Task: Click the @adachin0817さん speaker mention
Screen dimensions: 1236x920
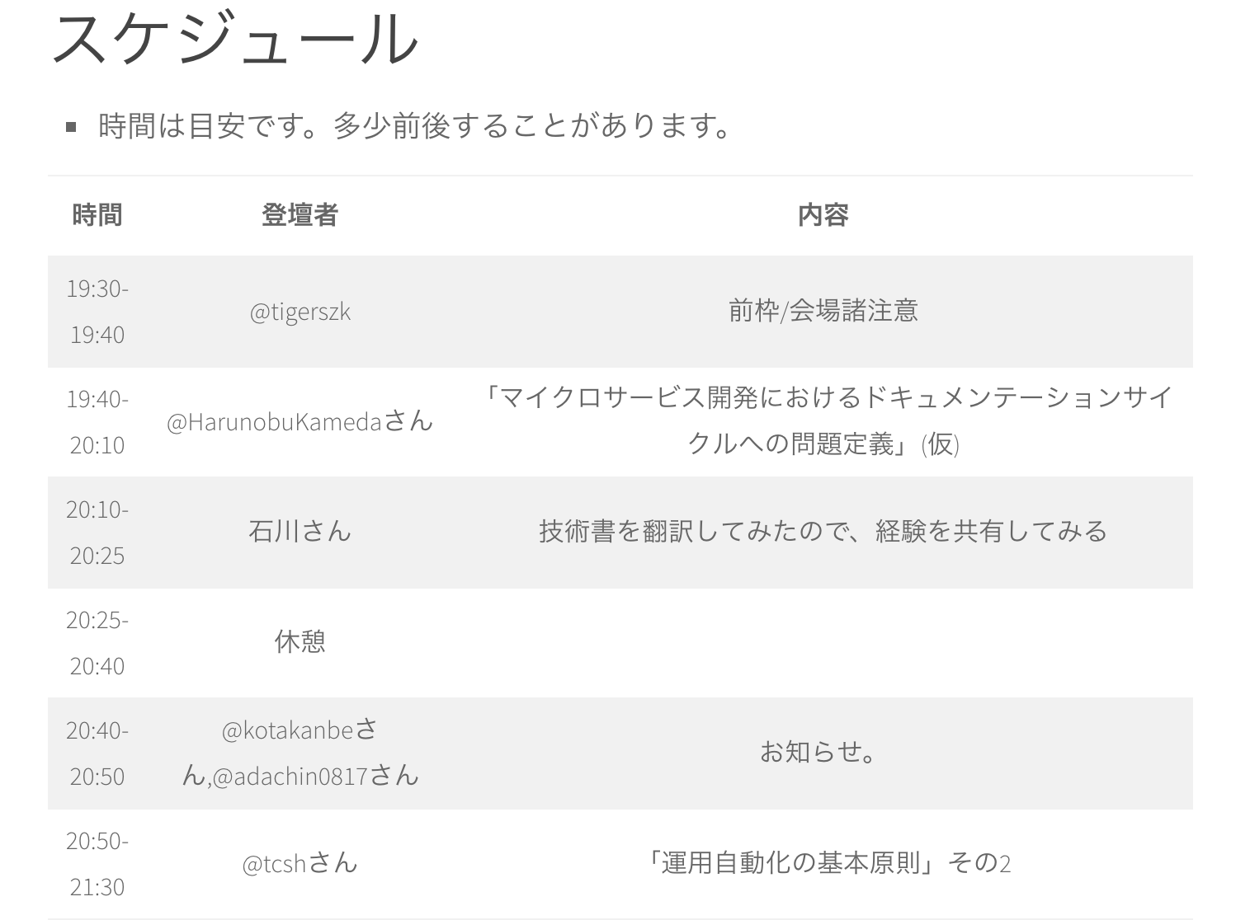Action: (315, 776)
